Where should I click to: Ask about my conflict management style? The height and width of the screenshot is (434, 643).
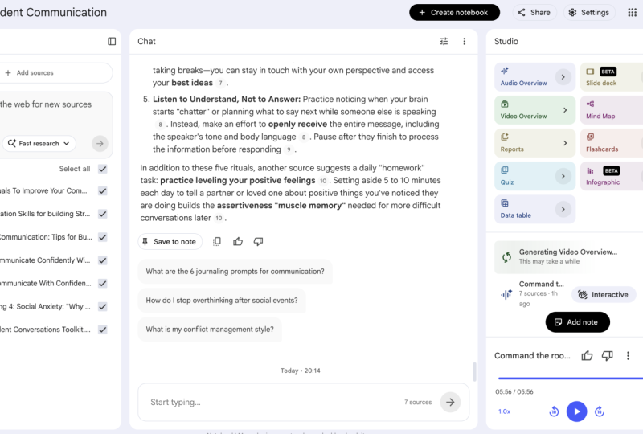tap(210, 330)
